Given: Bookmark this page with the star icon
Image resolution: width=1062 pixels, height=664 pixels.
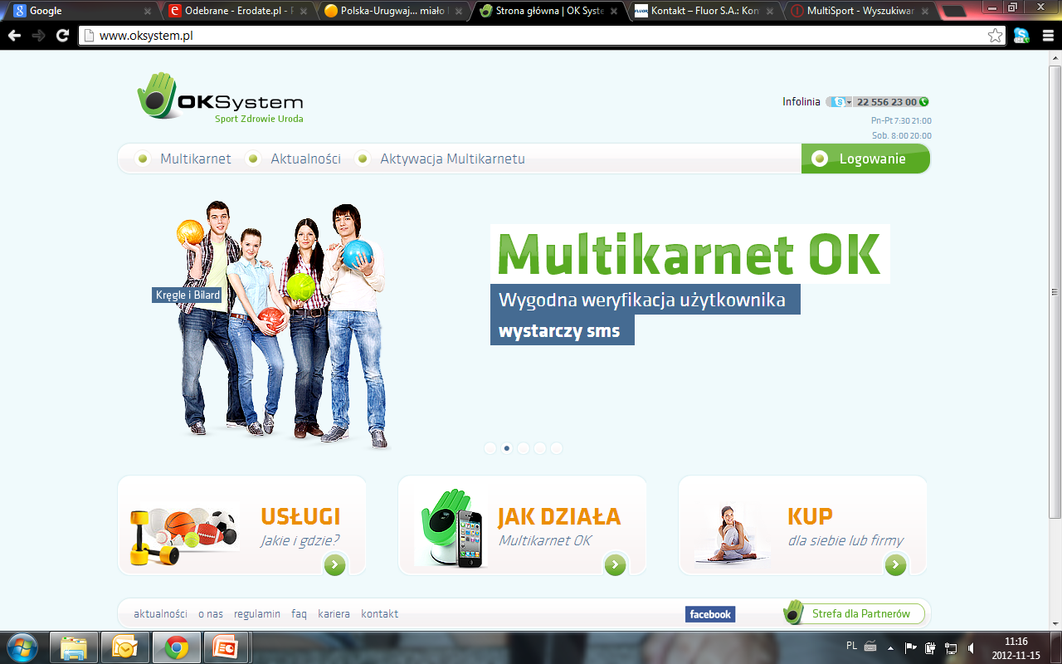Looking at the screenshot, I should click(x=995, y=36).
